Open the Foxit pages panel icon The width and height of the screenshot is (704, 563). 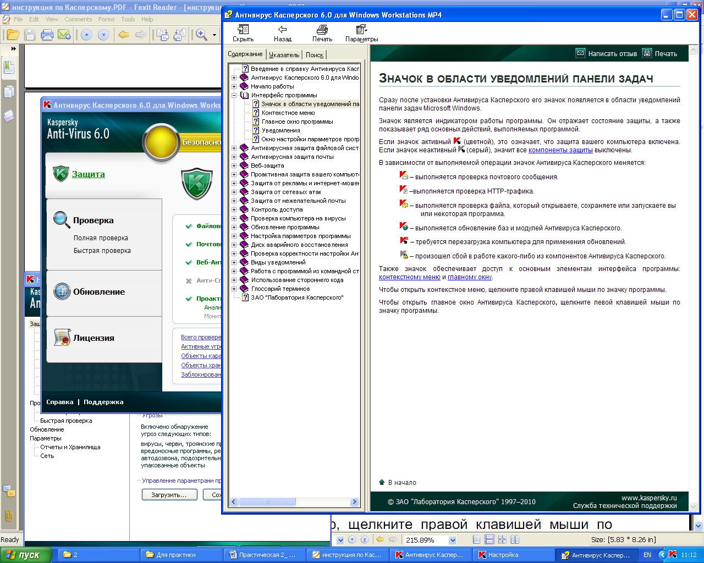(x=9, y=92)
